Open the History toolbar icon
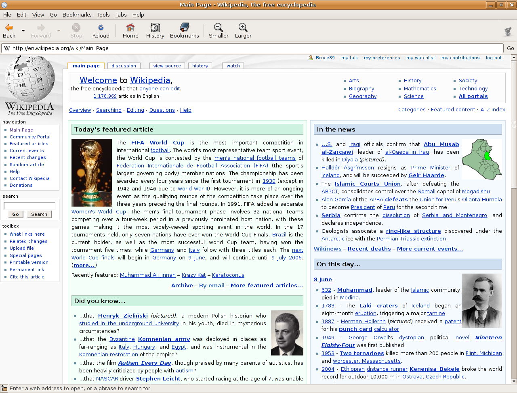The height and width of the screenshot is (393, 517). click(x=155, y=27)
